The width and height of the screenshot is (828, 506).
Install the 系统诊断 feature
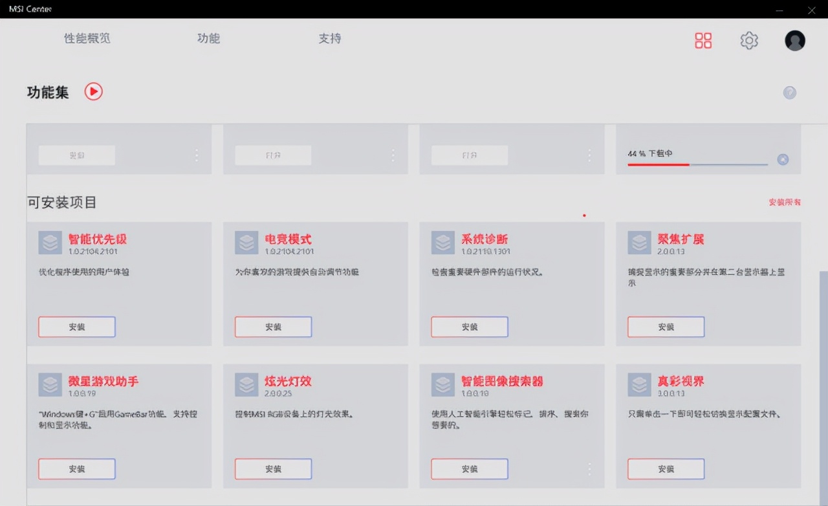pos(470,327)
